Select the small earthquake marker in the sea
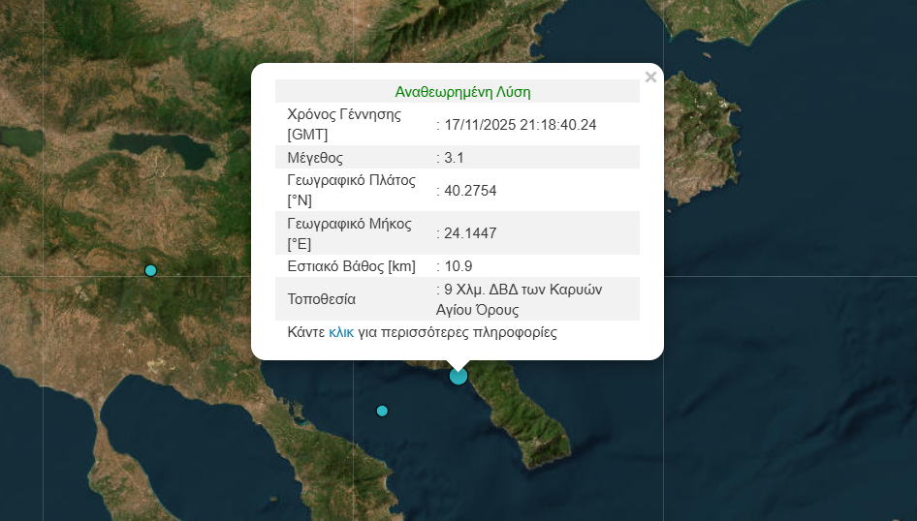The width and height of the screenshot is (917, 521). (x=382, y=411)
